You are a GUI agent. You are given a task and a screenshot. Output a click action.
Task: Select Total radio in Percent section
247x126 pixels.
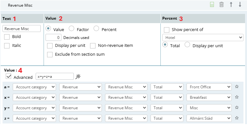(x=165, y=45)
